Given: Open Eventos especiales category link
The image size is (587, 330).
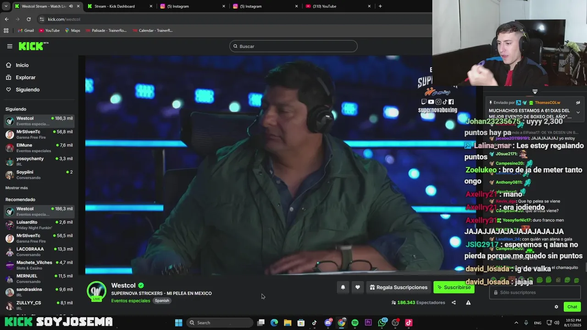Looking at the screenshot, I should click(130, 301).
